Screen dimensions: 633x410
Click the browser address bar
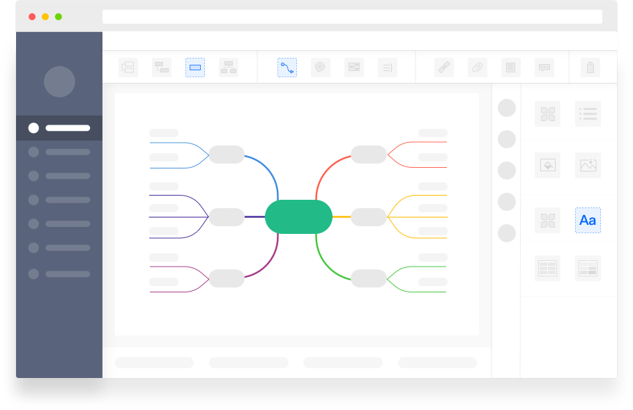tap(352, 17)
